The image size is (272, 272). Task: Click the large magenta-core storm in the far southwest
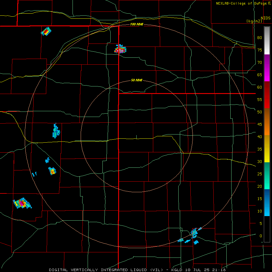tap(22, 203)
